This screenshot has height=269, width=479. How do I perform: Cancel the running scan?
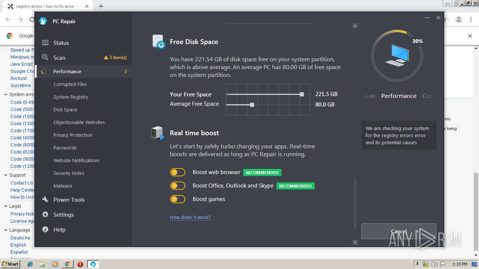(x=399, y=231)
